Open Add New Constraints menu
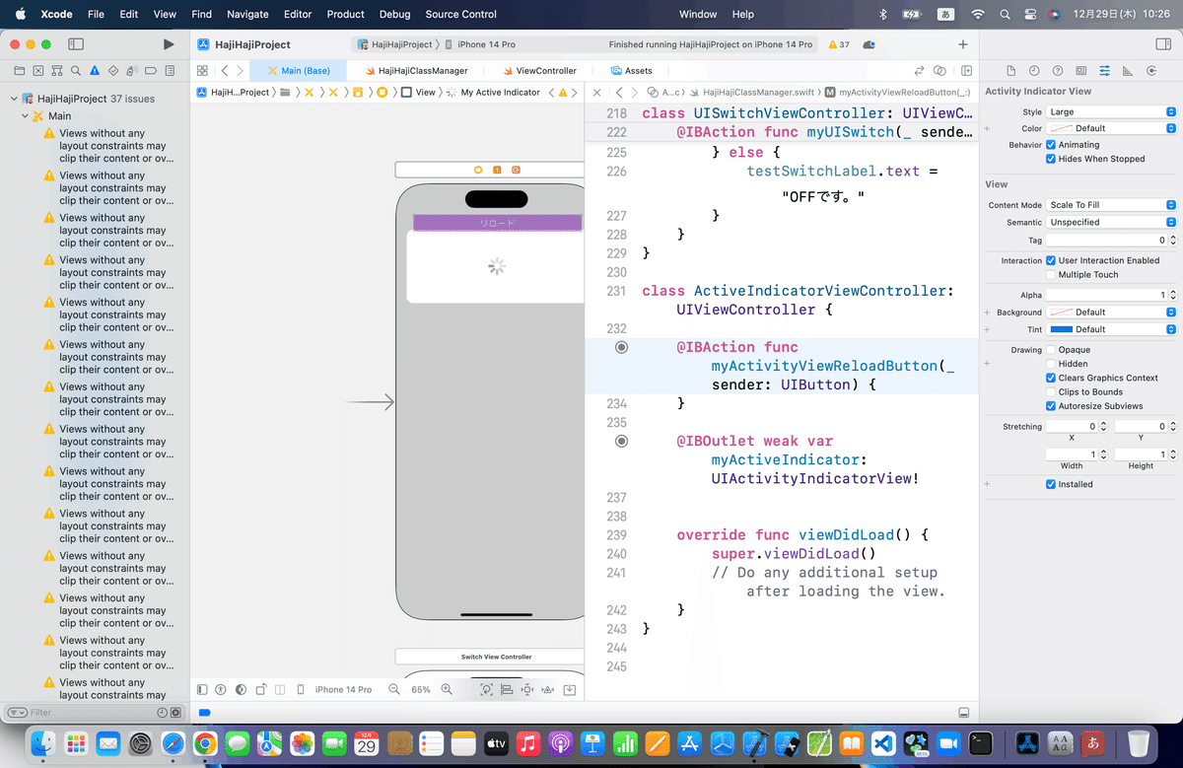This screenshot has height=768, width=1183. (527, 689)
